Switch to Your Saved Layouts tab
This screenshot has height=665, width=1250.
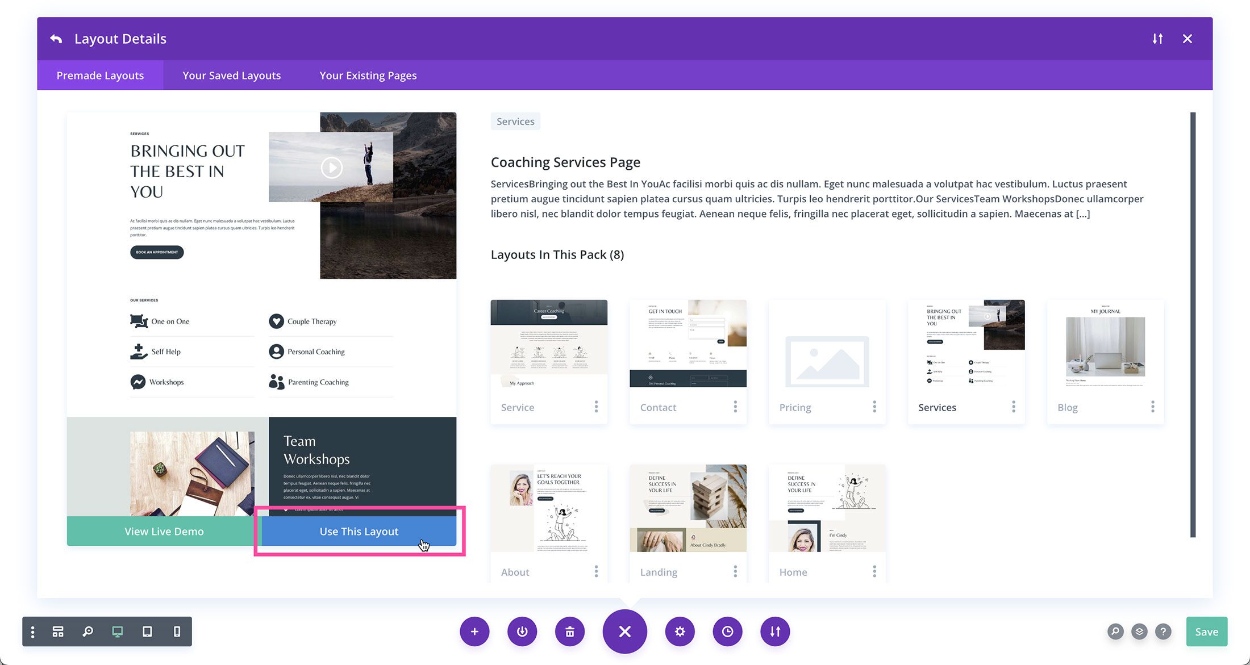231,75
